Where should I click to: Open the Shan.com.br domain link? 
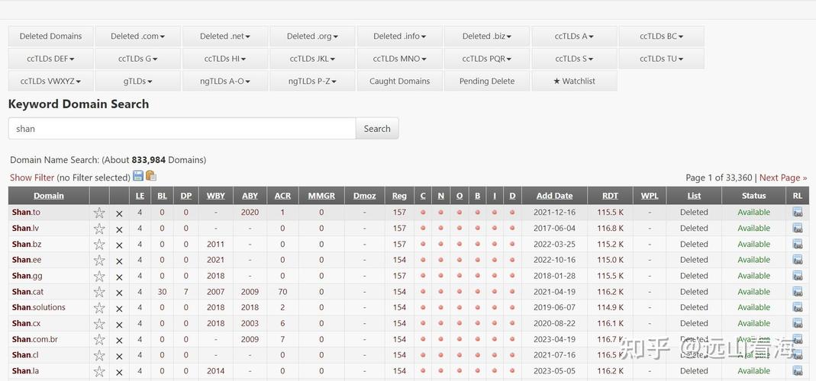[35, 339]
